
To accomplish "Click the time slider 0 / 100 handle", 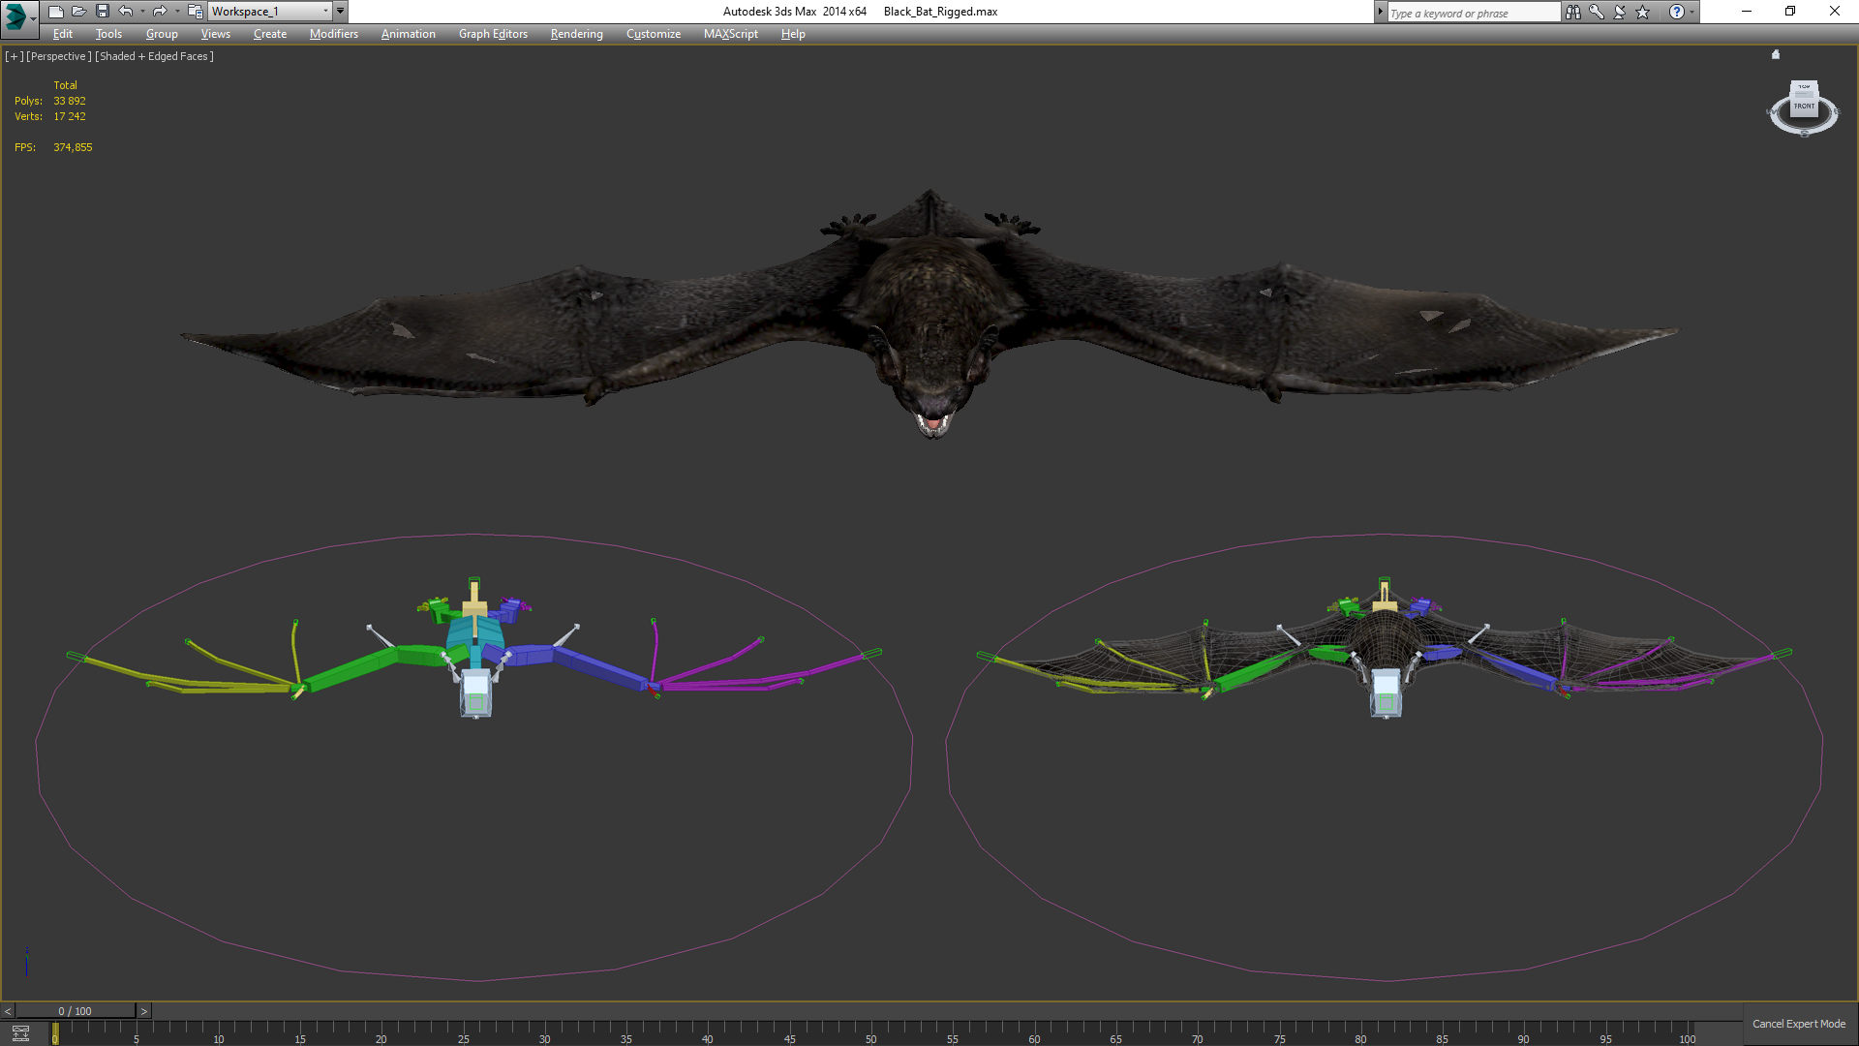I will [x=76, y=1011].
